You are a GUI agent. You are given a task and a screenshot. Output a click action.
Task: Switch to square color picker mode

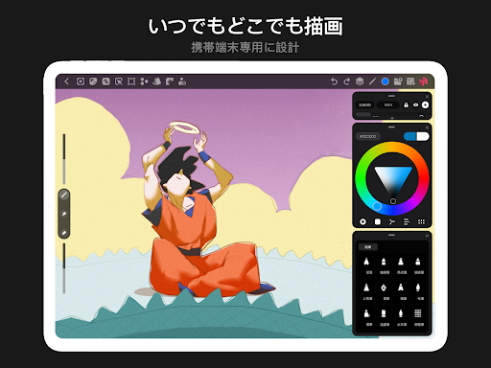pyautogui.click(x=378, y=221)
